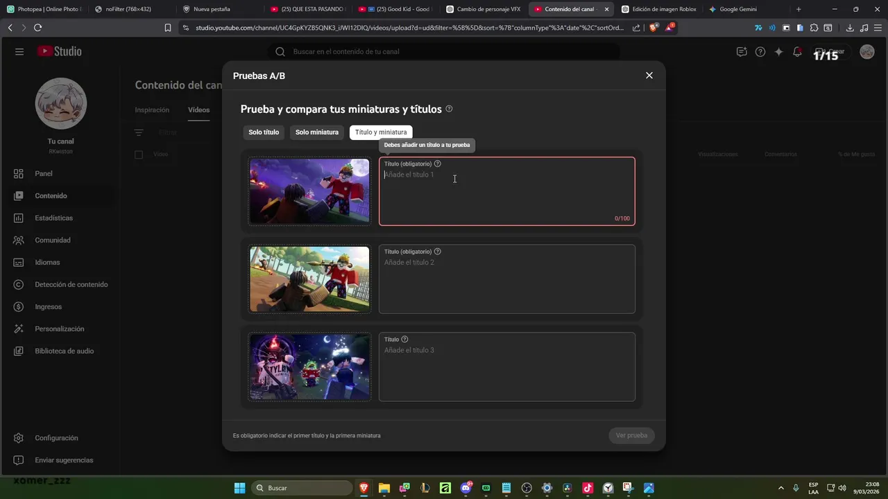The image size is (888, 499).
Task: Open a new browser tab
Action: [x=799, y=9]
